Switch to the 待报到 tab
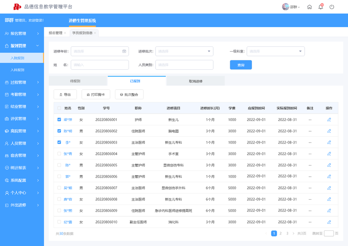Viewport: 348px width, 246px height. click(78, 81)
